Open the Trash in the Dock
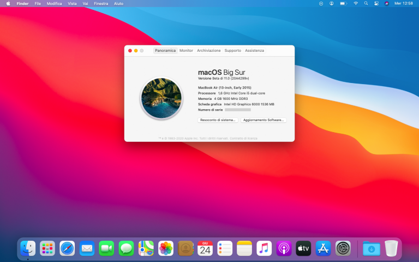Image resolution: width=419 pixels, height=262 pixels. tap(391, 248)
